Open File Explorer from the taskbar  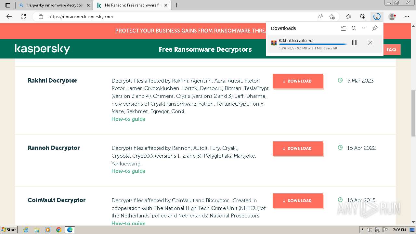point(37,230)
